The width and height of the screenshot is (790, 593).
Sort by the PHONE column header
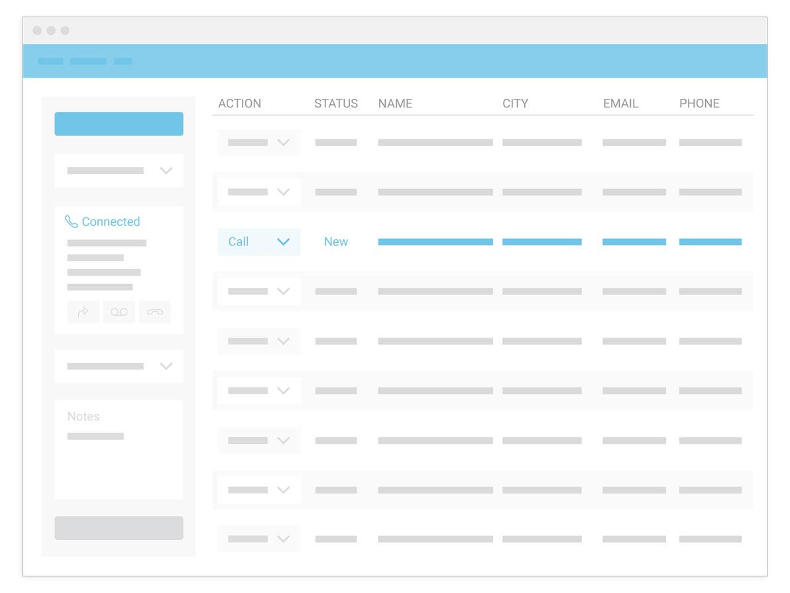[x=699, y=103]
